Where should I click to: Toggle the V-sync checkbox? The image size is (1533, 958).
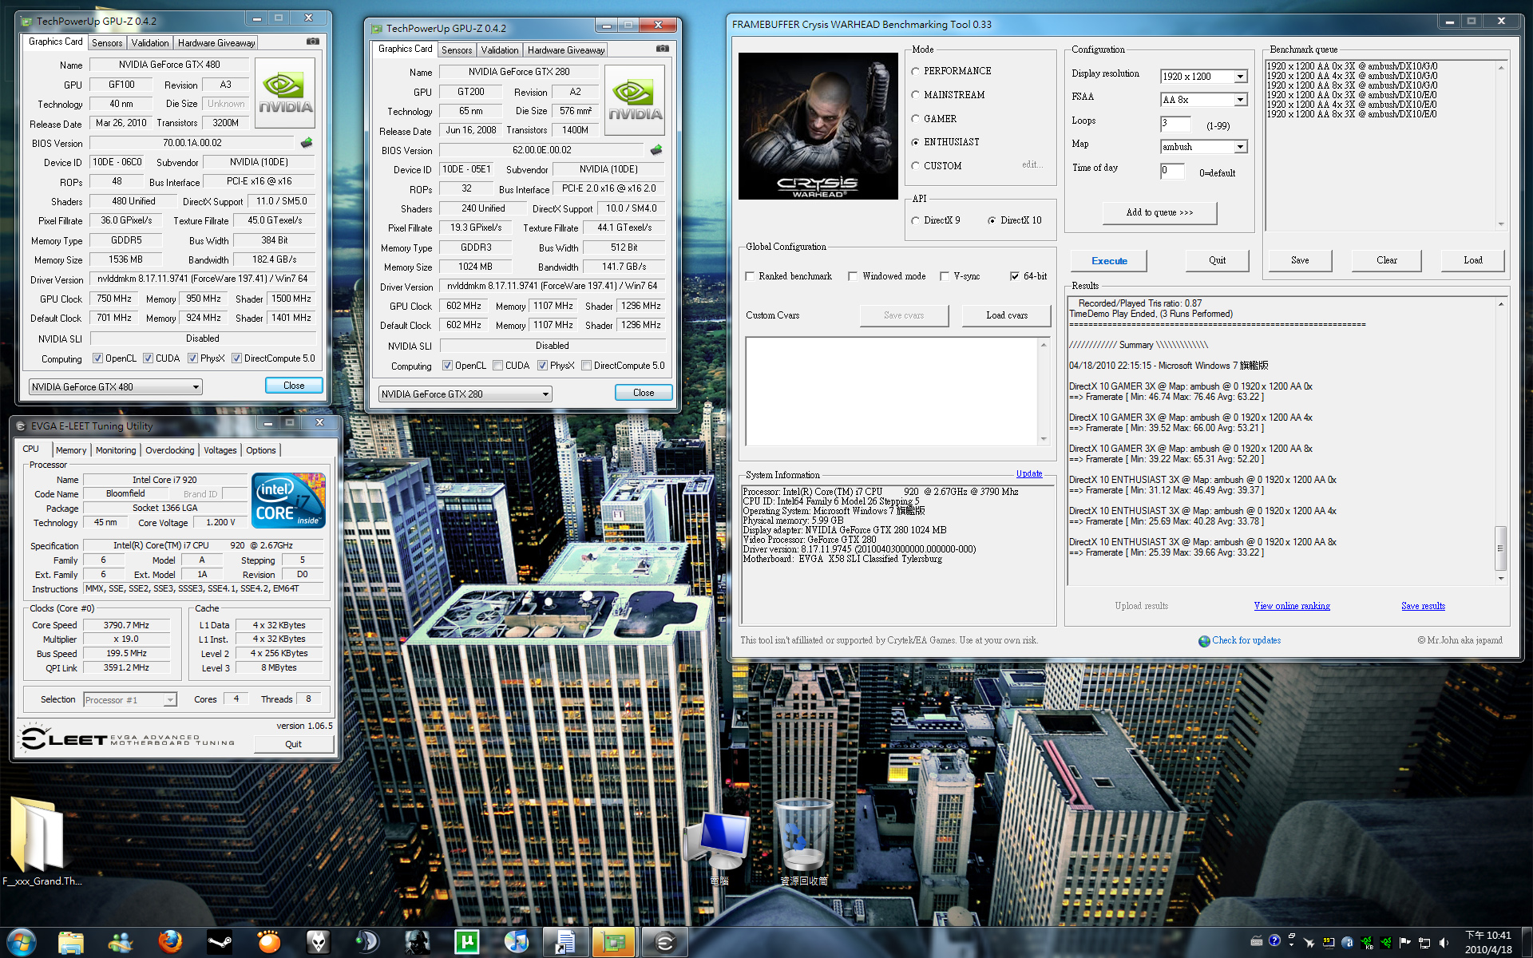point(945,276)
